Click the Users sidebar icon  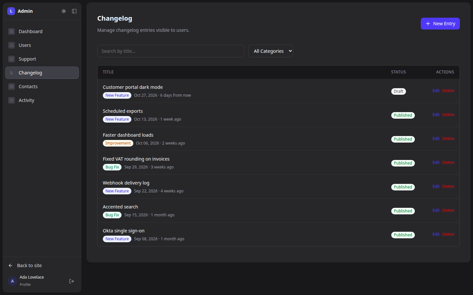[x=11, y=45]
